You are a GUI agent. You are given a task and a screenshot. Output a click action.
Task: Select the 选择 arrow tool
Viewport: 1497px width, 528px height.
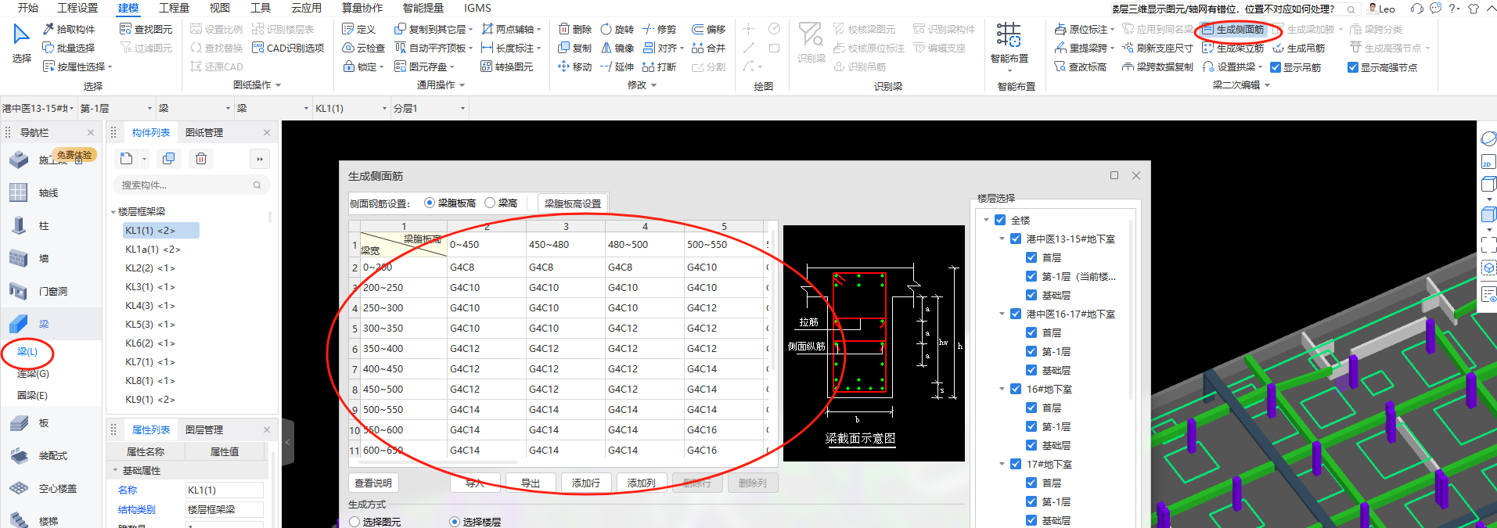coord(21,43)
